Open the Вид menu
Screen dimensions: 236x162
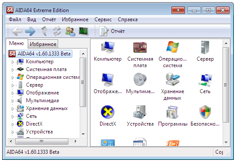[32, 19]
